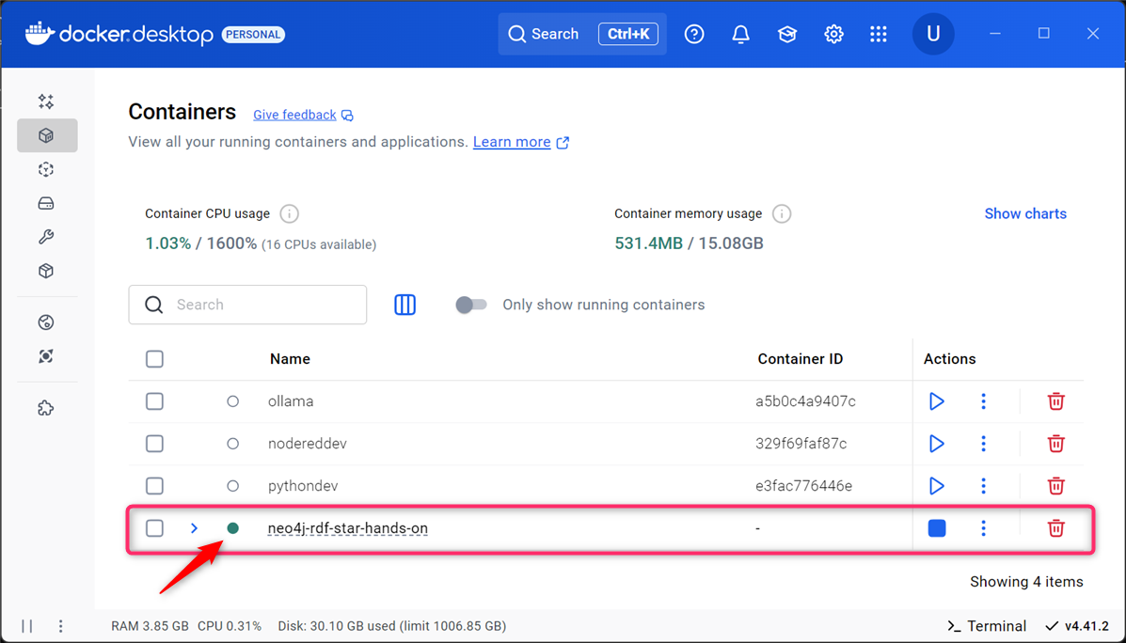Open the apps grid icon

(879, 34)
